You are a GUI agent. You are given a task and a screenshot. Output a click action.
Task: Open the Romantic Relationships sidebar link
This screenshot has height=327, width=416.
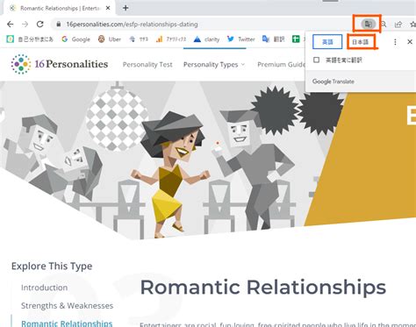click(x=67, y=323)
